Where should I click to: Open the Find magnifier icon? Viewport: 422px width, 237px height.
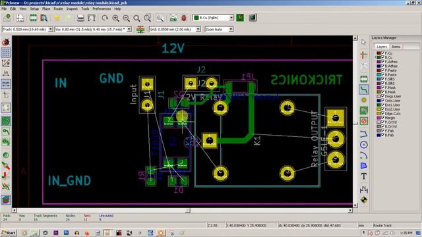point(160,18)
